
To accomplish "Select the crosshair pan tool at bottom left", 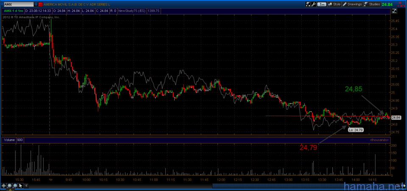I will [x=4, y=185].
